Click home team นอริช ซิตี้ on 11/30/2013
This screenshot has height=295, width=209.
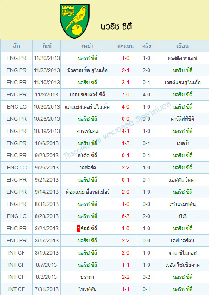[87, 58]
